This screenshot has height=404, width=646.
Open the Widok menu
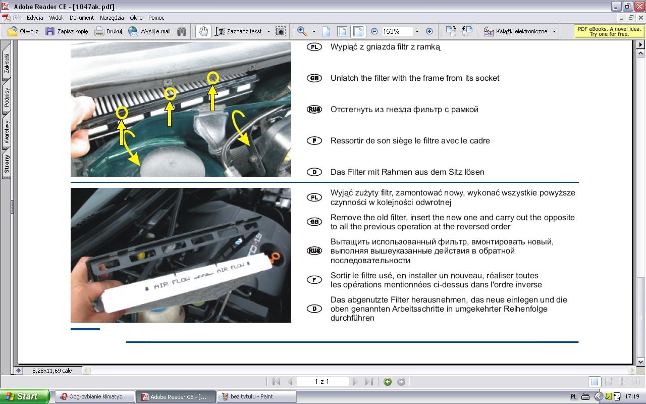click(57, 18)
